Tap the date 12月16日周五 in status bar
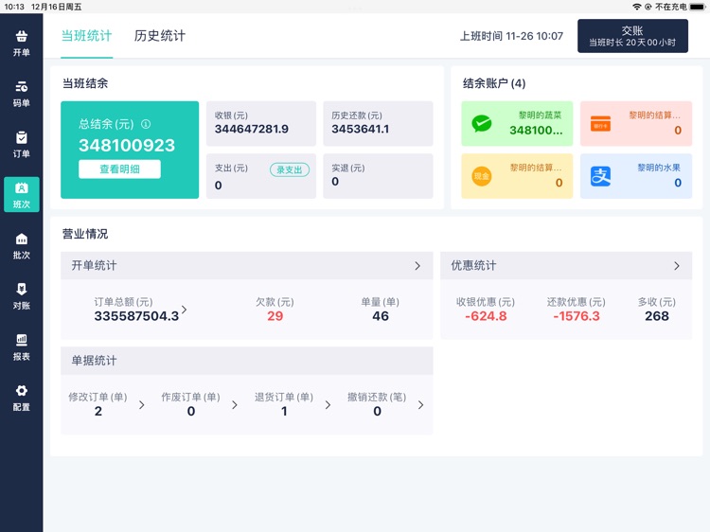This screenshot has width=710, height=532. click(x=56, y=7)
